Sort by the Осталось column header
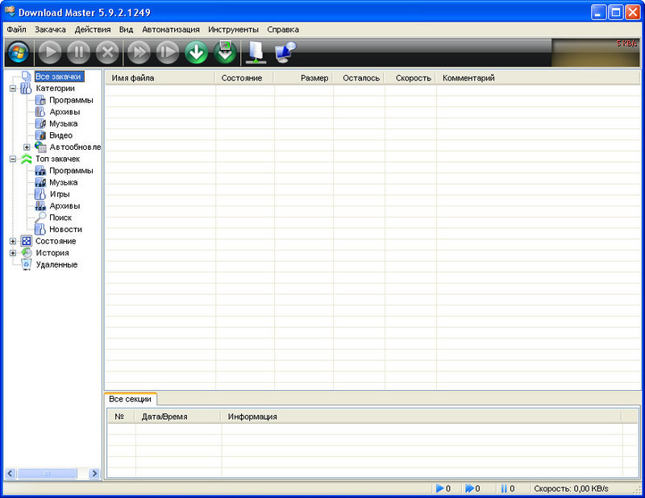Viewport: 645px width, 498px height. (x=358, y=77)
